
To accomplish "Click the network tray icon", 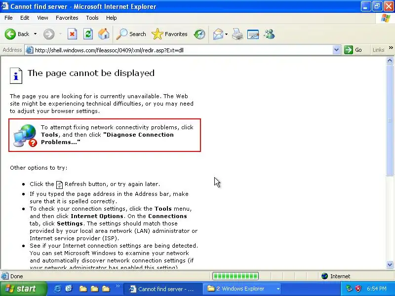I will click(x=349, y=289).
